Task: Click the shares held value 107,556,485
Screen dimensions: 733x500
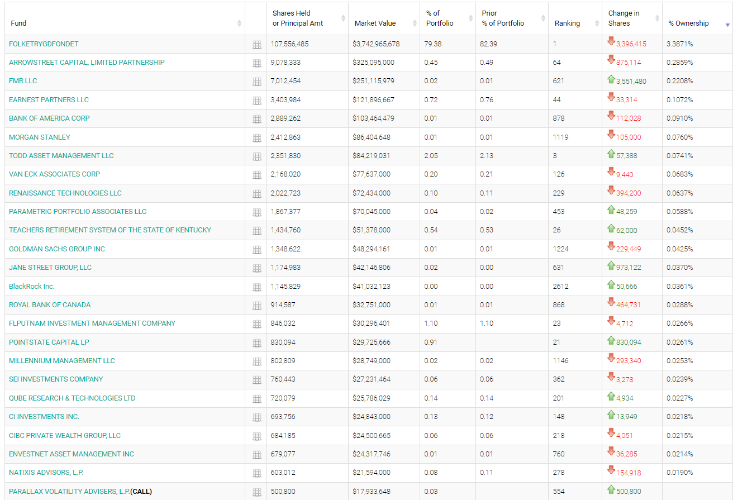Action: [289, 44]
